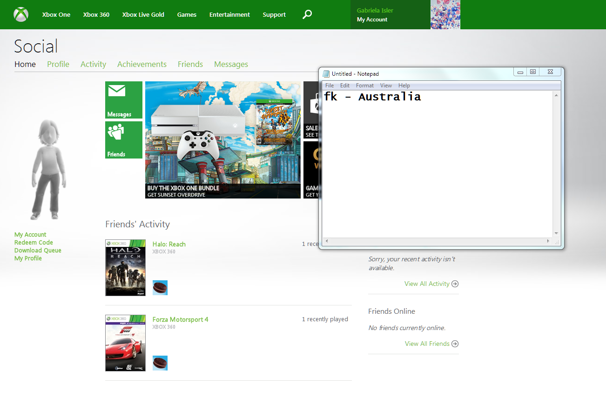The width and height of the screenshot is (606, 397).
Task: Click the View All Friends link
Action: point(427,344)
